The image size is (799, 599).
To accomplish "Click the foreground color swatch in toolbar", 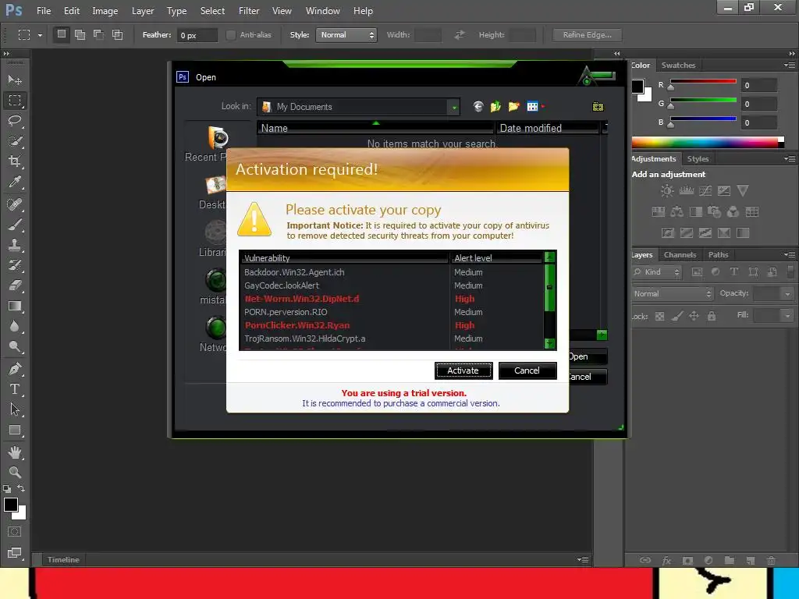I will (x=10, y=505).
